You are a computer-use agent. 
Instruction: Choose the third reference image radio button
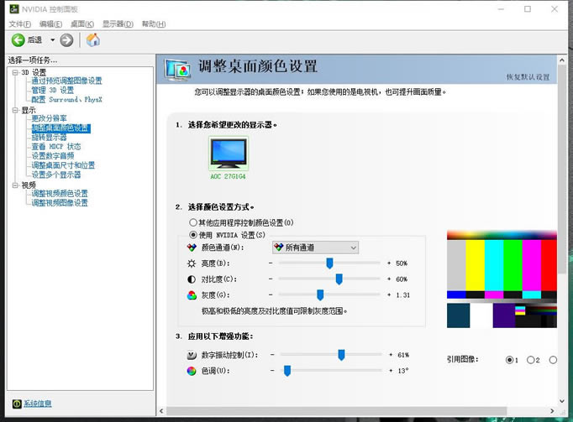point(553,360)
